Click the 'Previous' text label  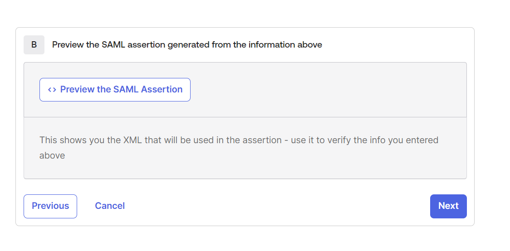(50, 206)
